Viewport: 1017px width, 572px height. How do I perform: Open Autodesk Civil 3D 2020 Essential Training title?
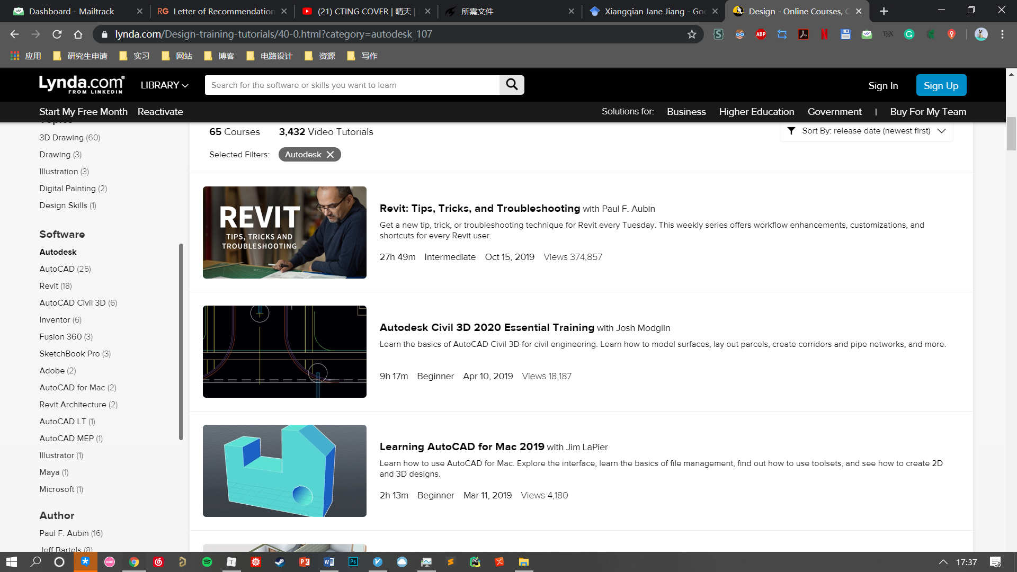pyautogui.click(x=487, y=327)
